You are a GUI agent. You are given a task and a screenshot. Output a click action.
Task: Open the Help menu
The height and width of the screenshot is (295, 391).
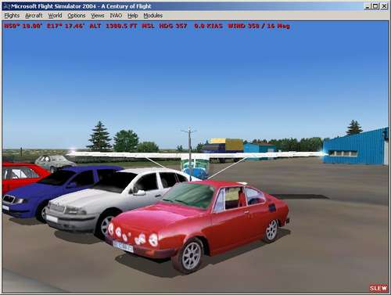point(132,16)
